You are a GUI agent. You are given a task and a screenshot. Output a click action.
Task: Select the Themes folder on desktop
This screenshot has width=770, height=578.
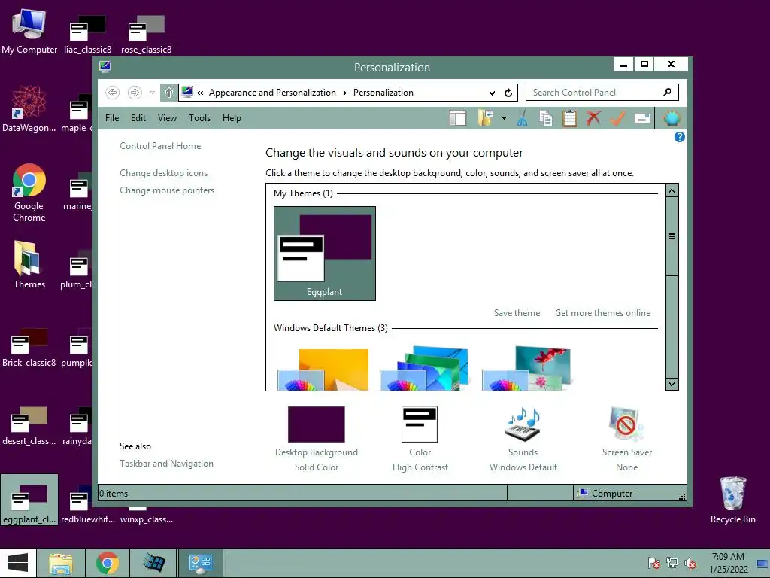tap(29, 265)
